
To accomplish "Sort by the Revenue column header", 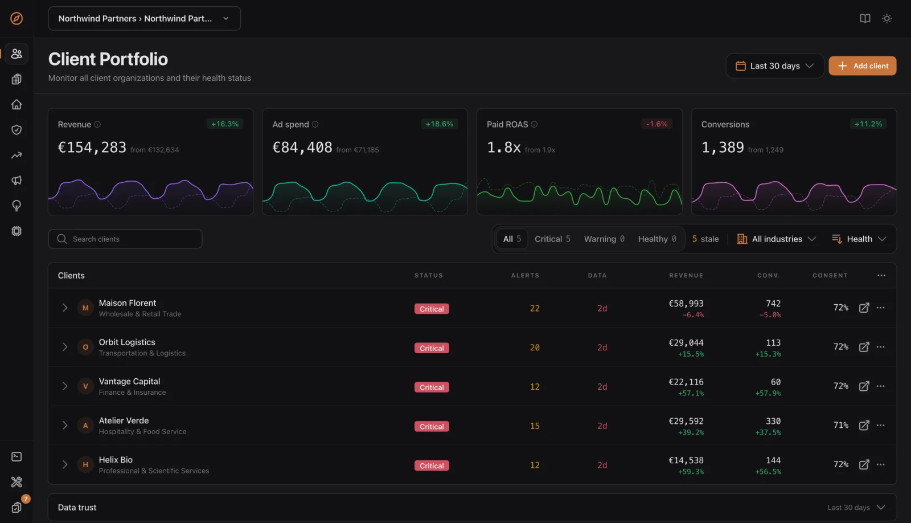I will click(686, 276).
